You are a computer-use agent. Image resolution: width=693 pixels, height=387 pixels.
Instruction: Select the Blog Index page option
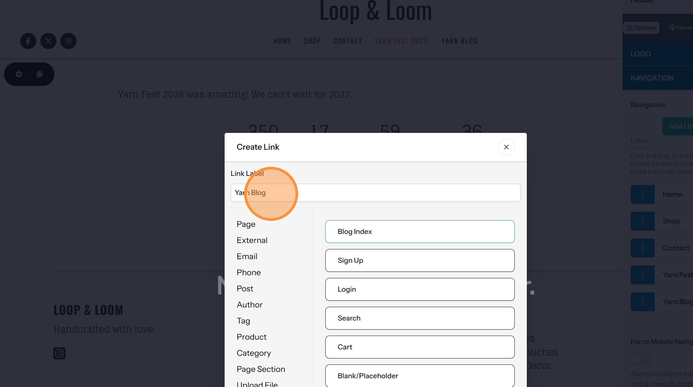(420, 232)
